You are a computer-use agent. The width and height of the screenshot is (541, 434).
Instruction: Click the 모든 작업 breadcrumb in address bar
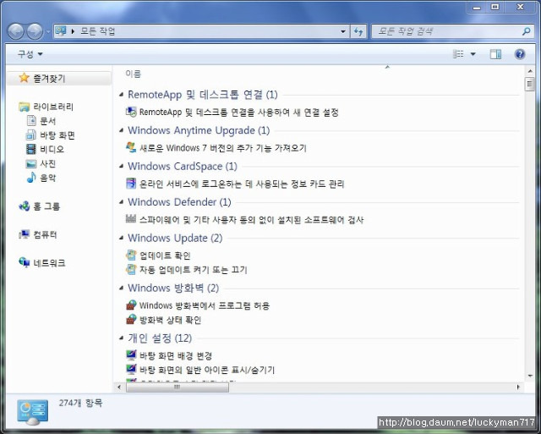[x=98, y=31]
